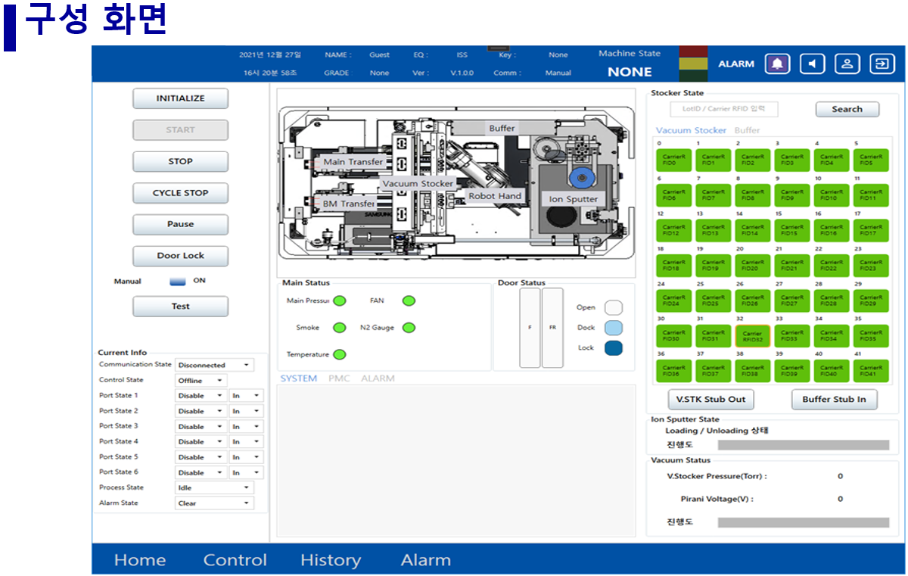Click the Smoke status indicator light
Image resolution: width=908 pixels, height=576 pixels.
[x=340, y=328]
